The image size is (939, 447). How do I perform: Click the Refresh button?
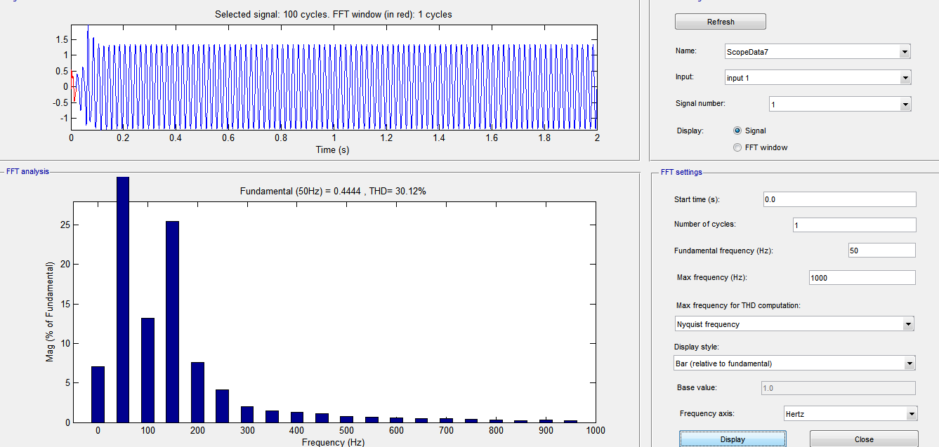720,22
